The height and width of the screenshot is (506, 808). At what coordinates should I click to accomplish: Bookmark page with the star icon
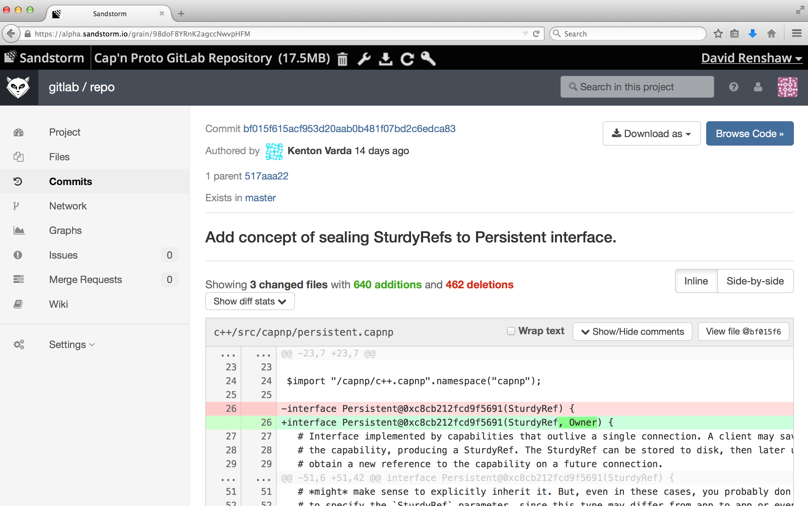coord(718,34)
